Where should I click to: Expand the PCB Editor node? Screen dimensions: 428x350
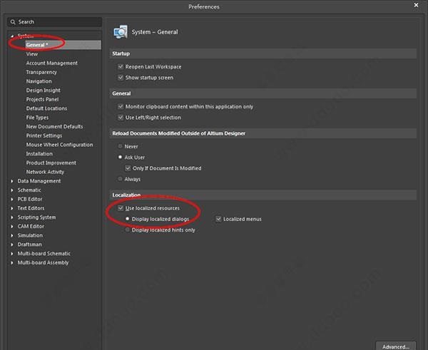[12, 199]
